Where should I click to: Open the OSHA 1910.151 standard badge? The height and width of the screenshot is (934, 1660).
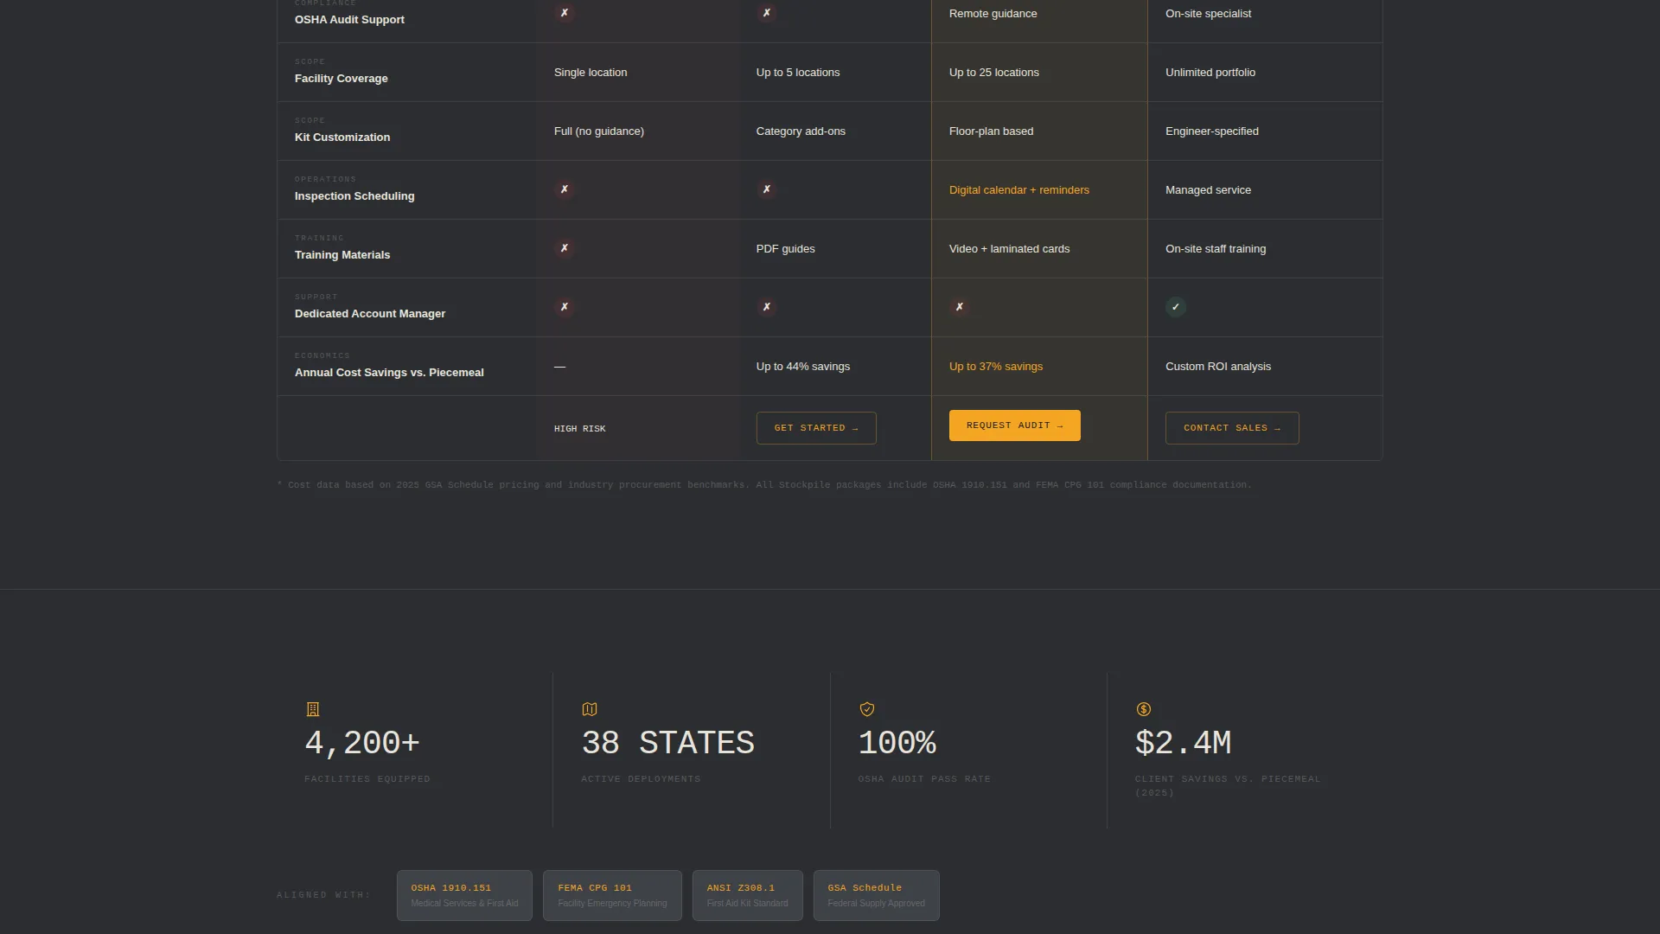[464, 895]
